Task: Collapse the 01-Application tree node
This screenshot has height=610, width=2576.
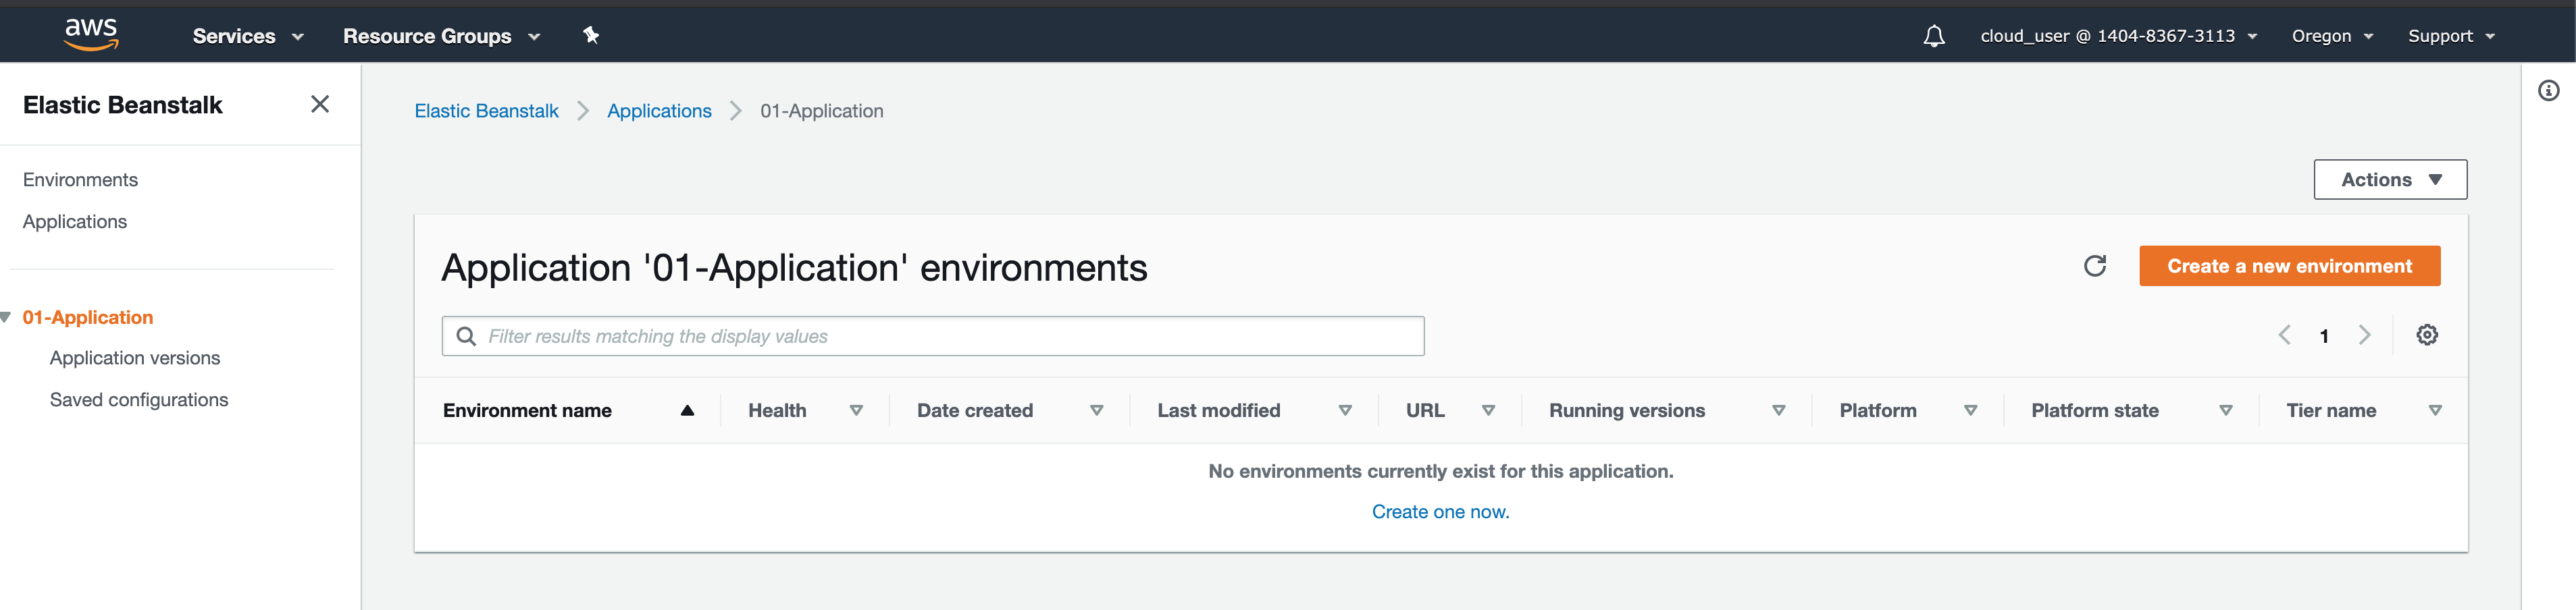Action: [6, 317]
